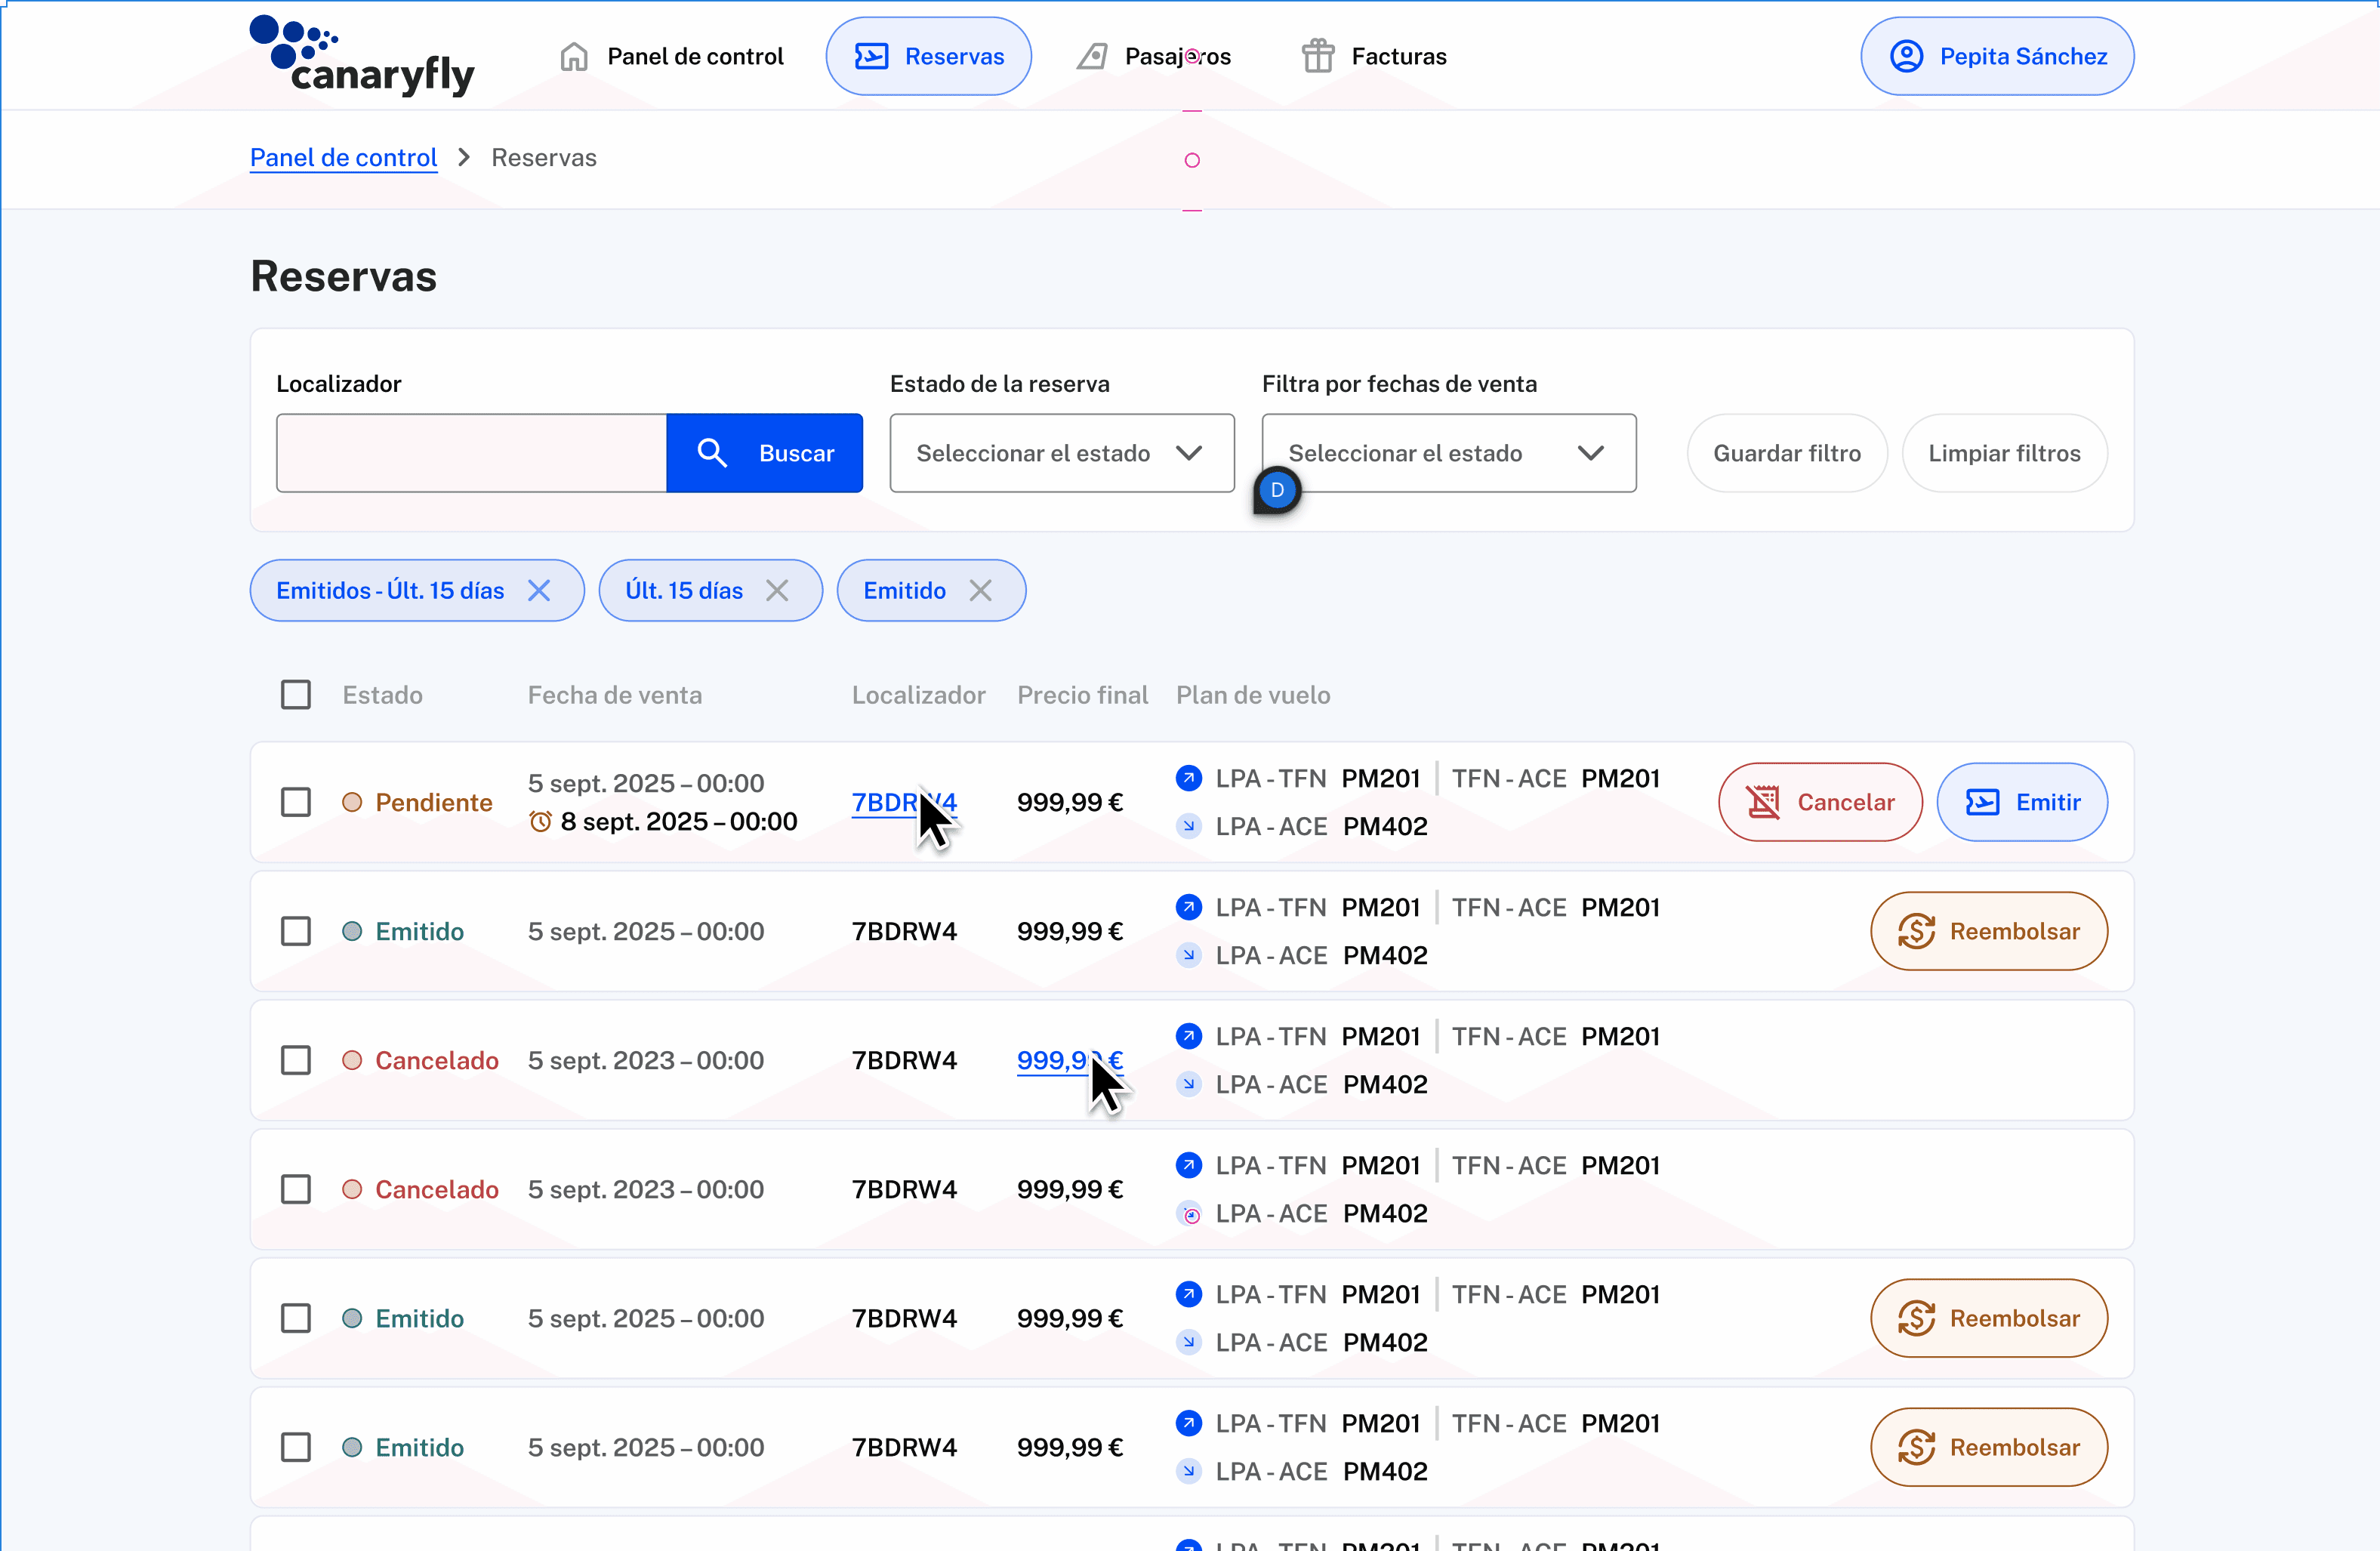The image size is (2380, 1551).
Task: Click the canaryfly logo
Action: (x=362, y=56)
